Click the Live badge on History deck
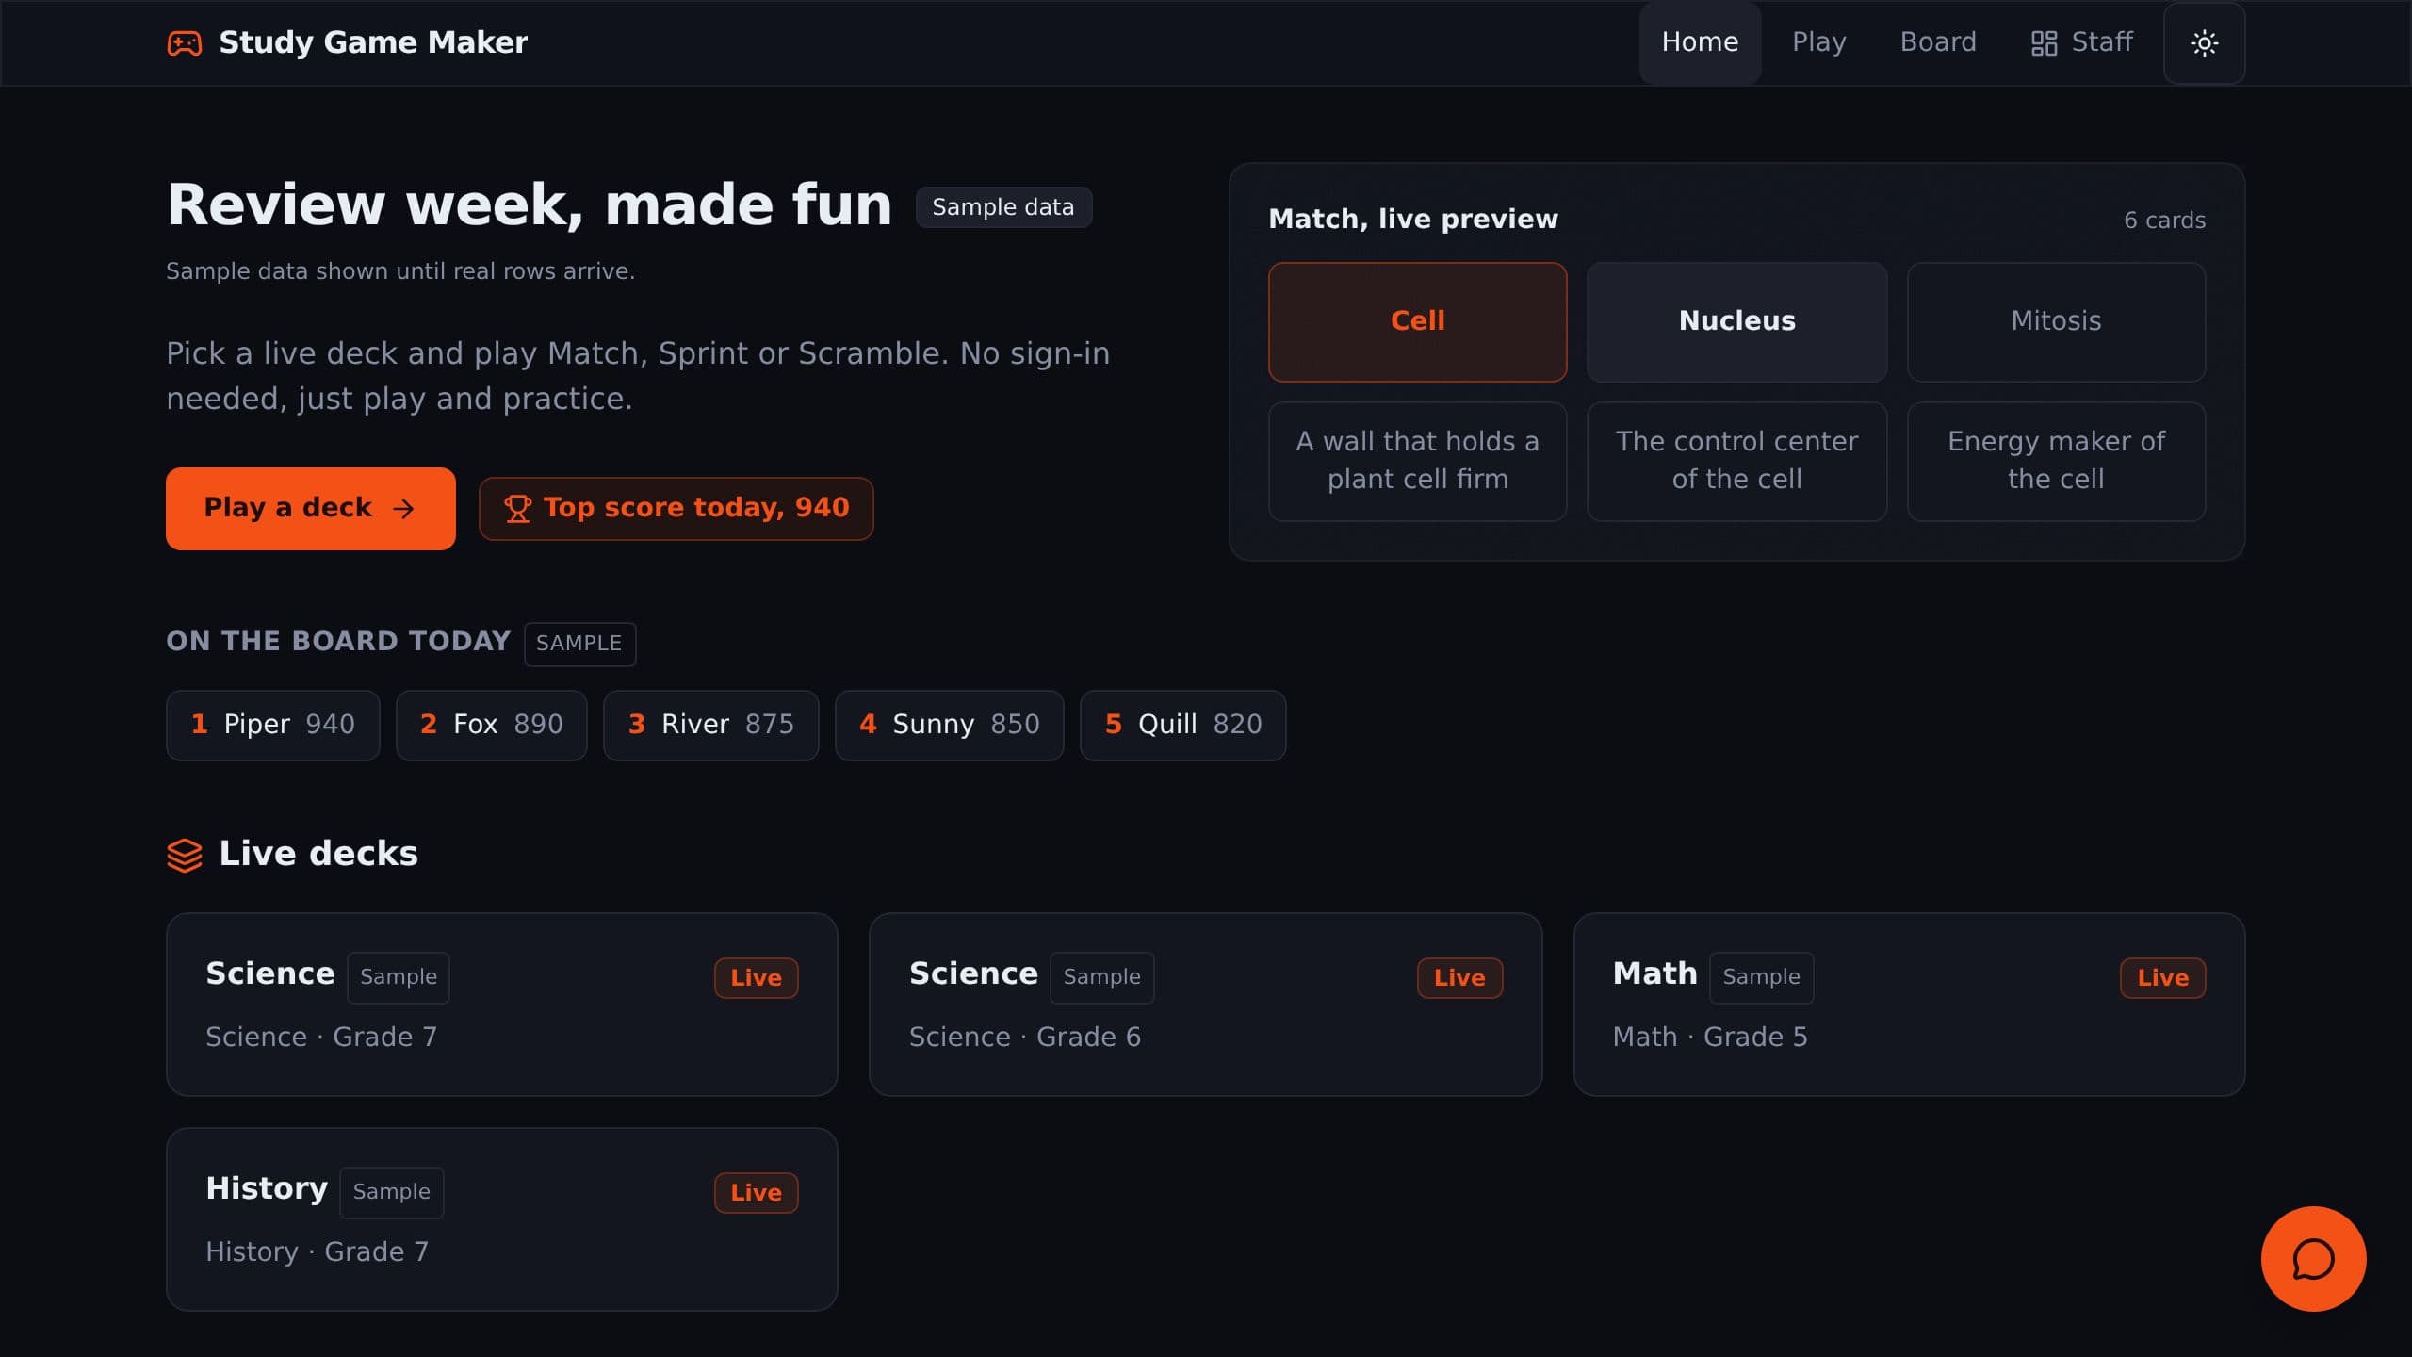Viewport: 2412px width, 1357px height. (x=756, y=1193)
